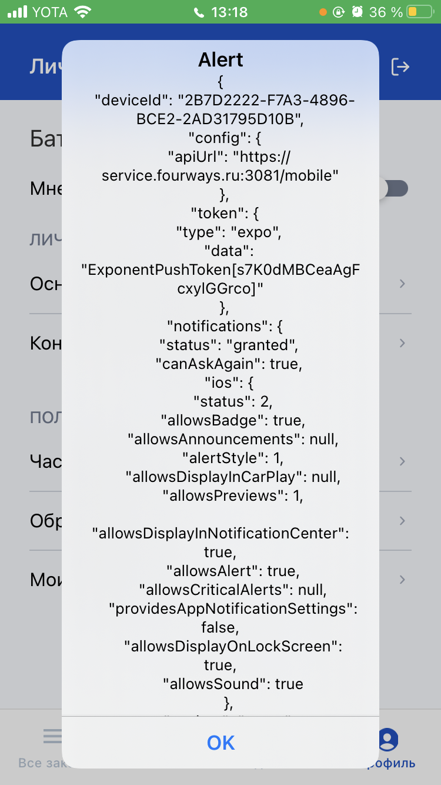Screen dimensions: 441x785
Task: Tap the hamburger list icon in the bottom bar
Action: click(52, 736)
